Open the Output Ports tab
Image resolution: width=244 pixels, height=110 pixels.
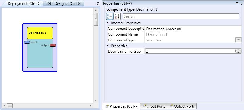(182, 106)
